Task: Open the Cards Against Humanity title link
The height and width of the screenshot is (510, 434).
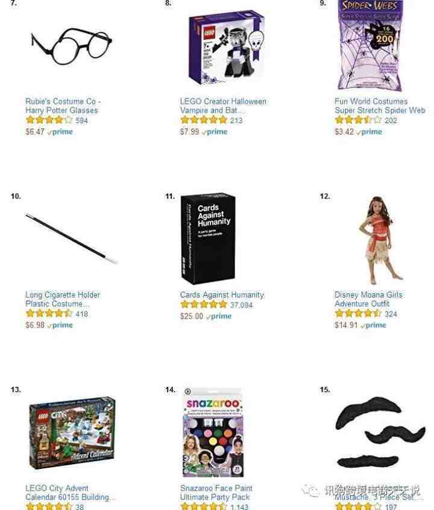Action: coord(222,295)
